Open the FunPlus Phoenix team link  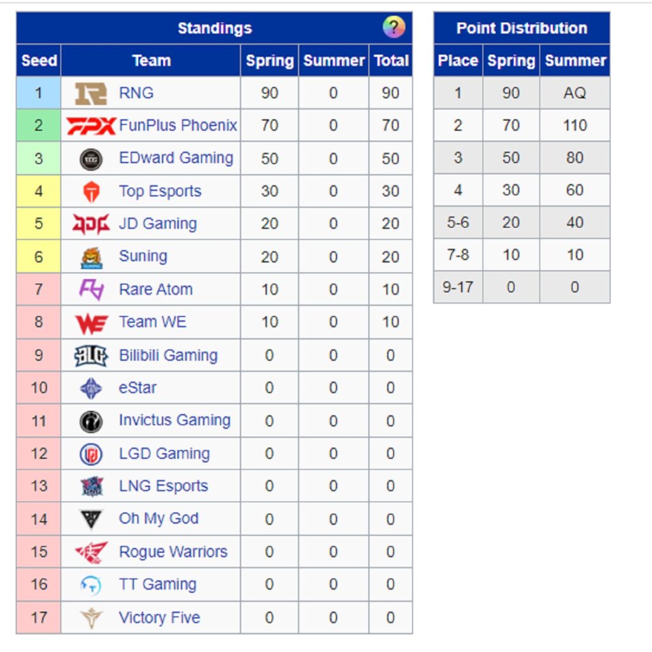[x=178, y=125]
